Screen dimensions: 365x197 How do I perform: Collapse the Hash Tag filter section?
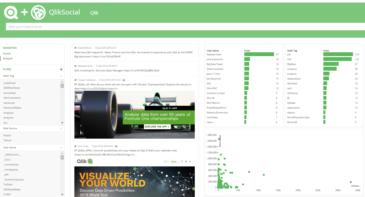[61, 76]
